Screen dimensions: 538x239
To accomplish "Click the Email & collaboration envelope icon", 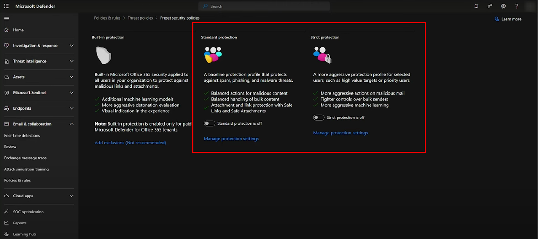I will 6,124.
